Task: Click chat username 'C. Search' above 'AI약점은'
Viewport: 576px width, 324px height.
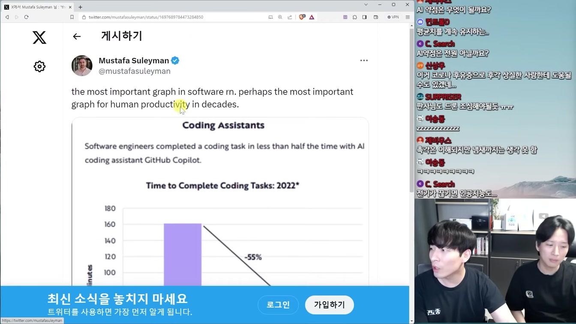Action: [440, 44]
